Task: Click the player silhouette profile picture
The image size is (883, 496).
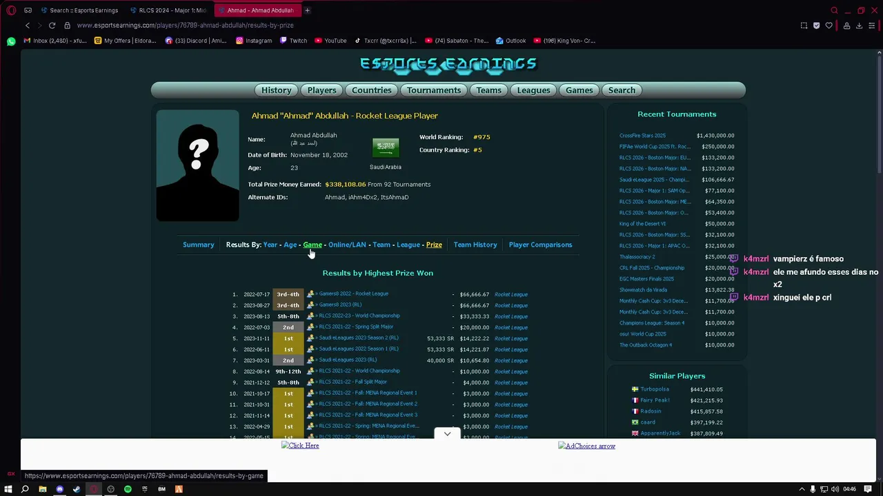Action: [x=197, y=165]
